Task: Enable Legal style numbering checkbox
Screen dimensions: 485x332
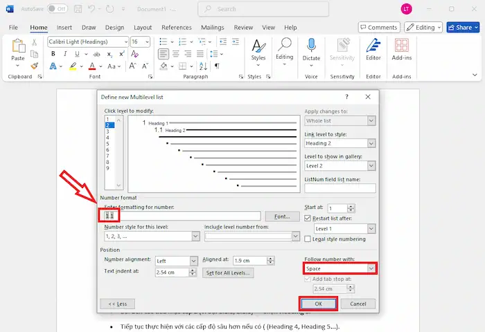Action: coord(308,239)
